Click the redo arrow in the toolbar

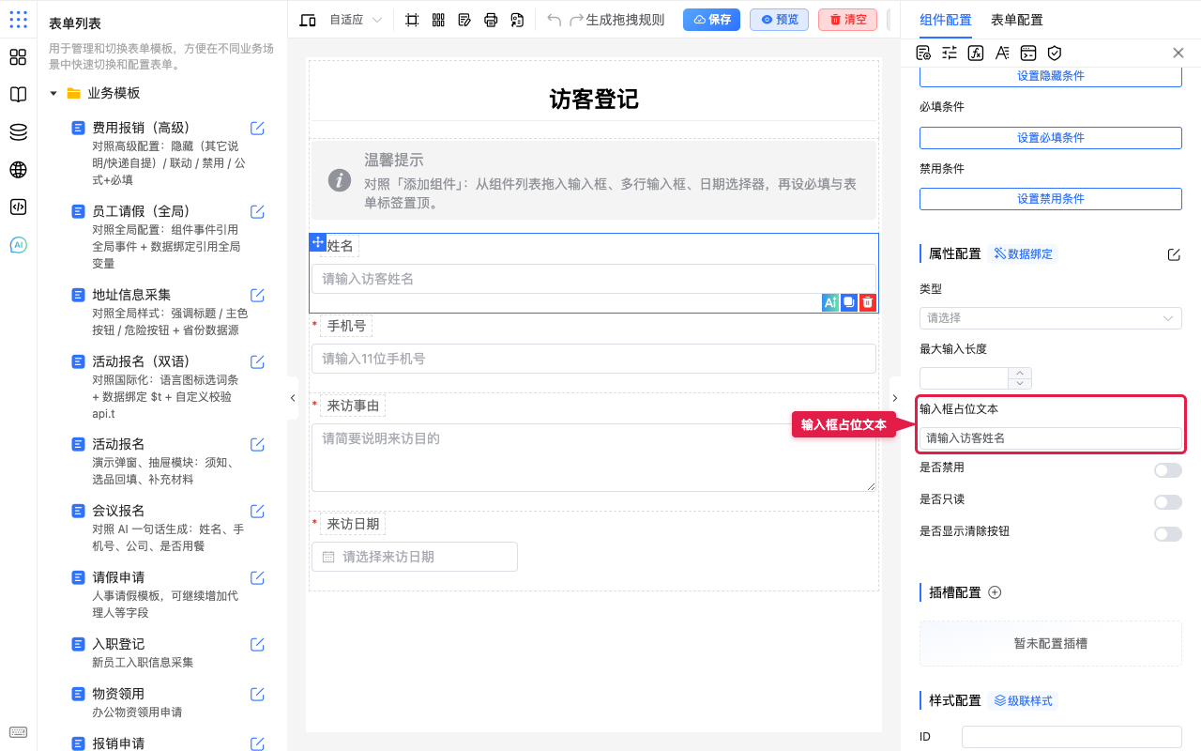click(x=576, y=20)
